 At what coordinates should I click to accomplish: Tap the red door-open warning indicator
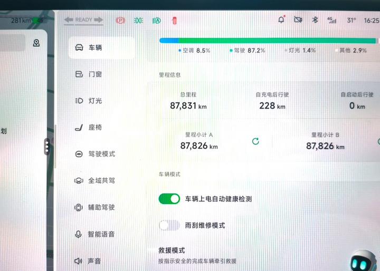(174, 21)
